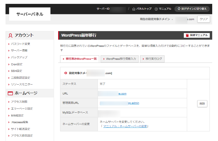Image resolution: width=218 pixels, height=141 pixels.
Task: Click the ホームページ section window icon
Action: pos(10,93)
